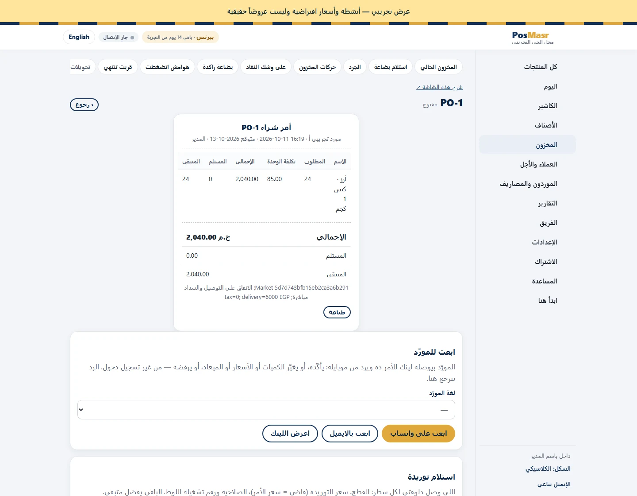Switch to تحويلات tab

(82, 67)
